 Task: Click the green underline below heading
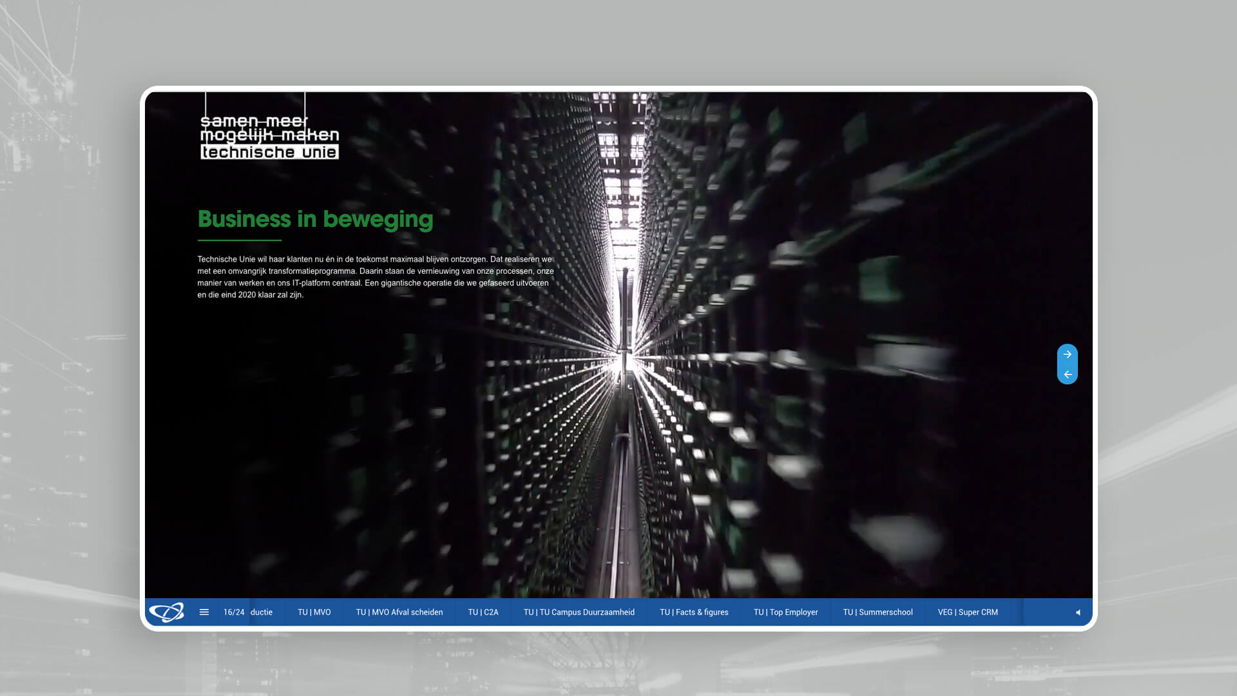240,240
